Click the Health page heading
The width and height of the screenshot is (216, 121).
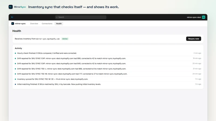tap(17, 31)
